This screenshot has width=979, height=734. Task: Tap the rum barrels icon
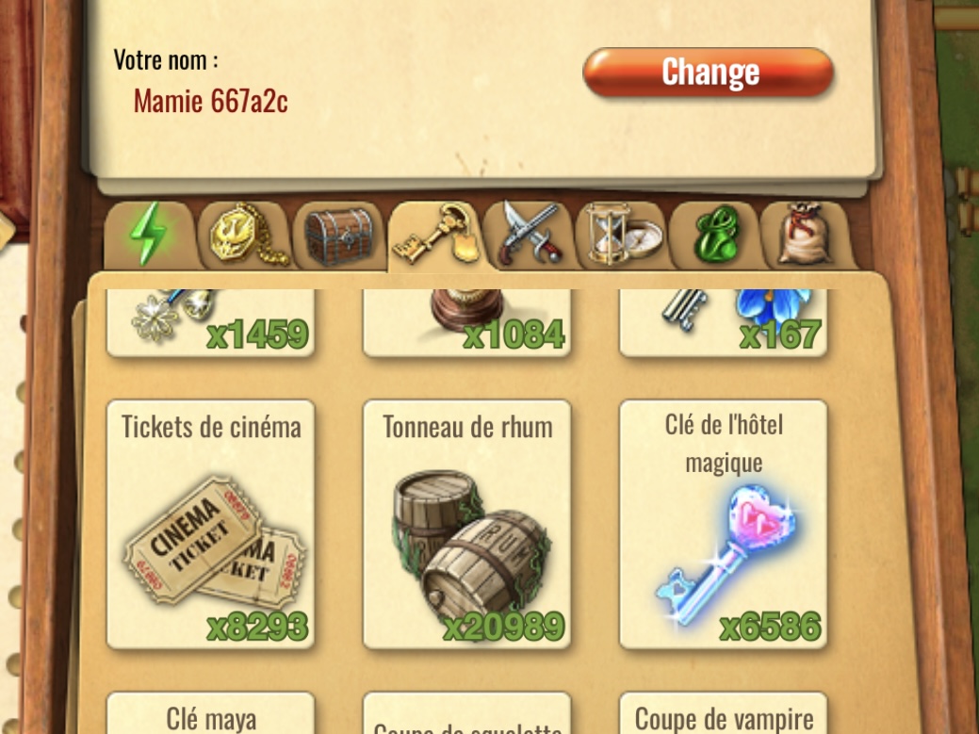tap(471, 545)
